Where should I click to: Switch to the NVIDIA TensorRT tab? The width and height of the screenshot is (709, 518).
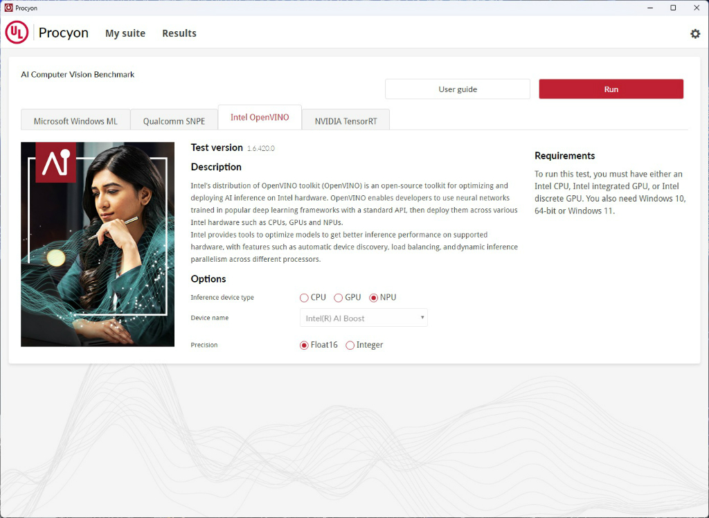[x=346, y=120]
